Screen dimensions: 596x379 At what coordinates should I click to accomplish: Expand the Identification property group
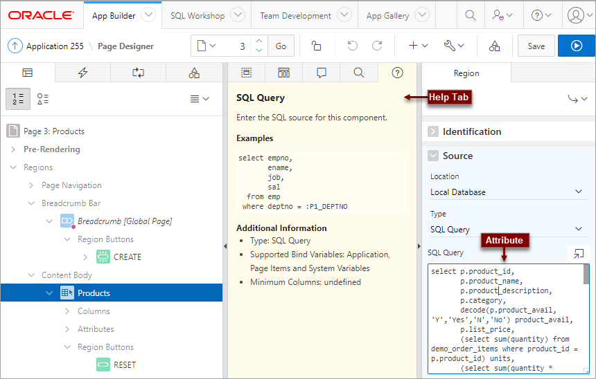pyautogui.click(x=433, y=131)
